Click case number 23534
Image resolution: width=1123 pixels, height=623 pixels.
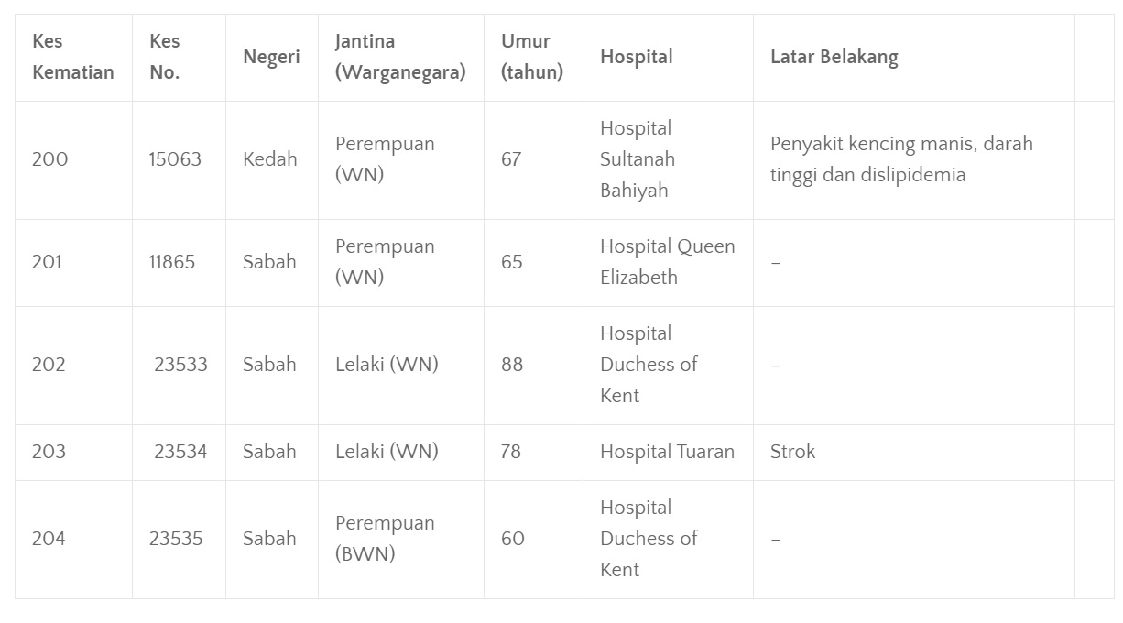tap(179, 452)
